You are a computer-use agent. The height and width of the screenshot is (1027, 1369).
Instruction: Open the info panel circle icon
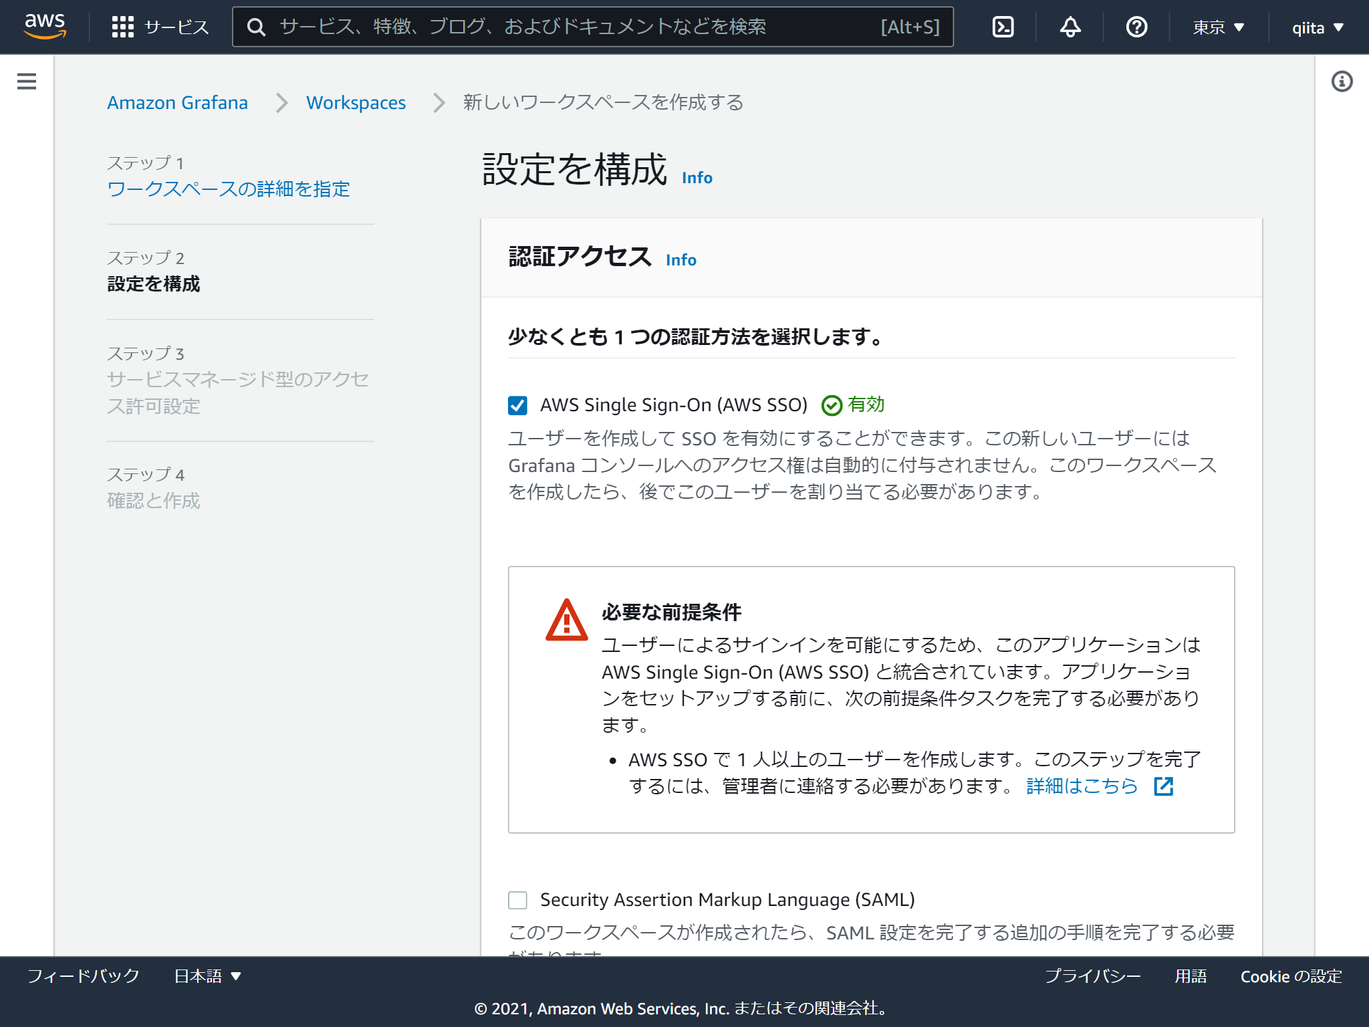(x=1342, y=82)
